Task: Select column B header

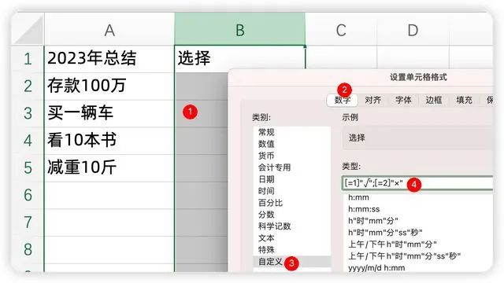Action: tap(239, 30)
